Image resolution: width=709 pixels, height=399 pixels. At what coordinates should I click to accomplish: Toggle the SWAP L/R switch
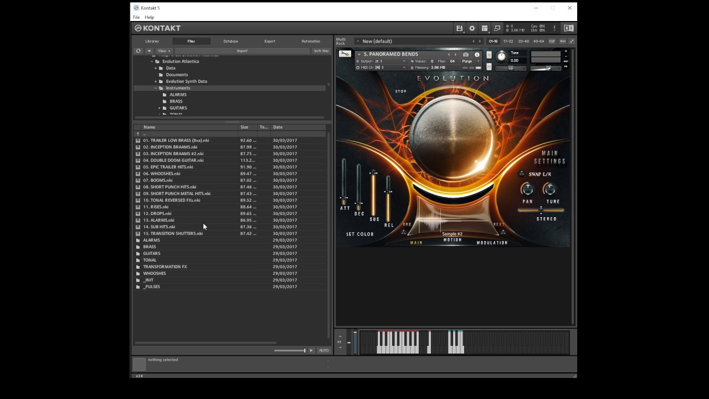tap(521, 174)
